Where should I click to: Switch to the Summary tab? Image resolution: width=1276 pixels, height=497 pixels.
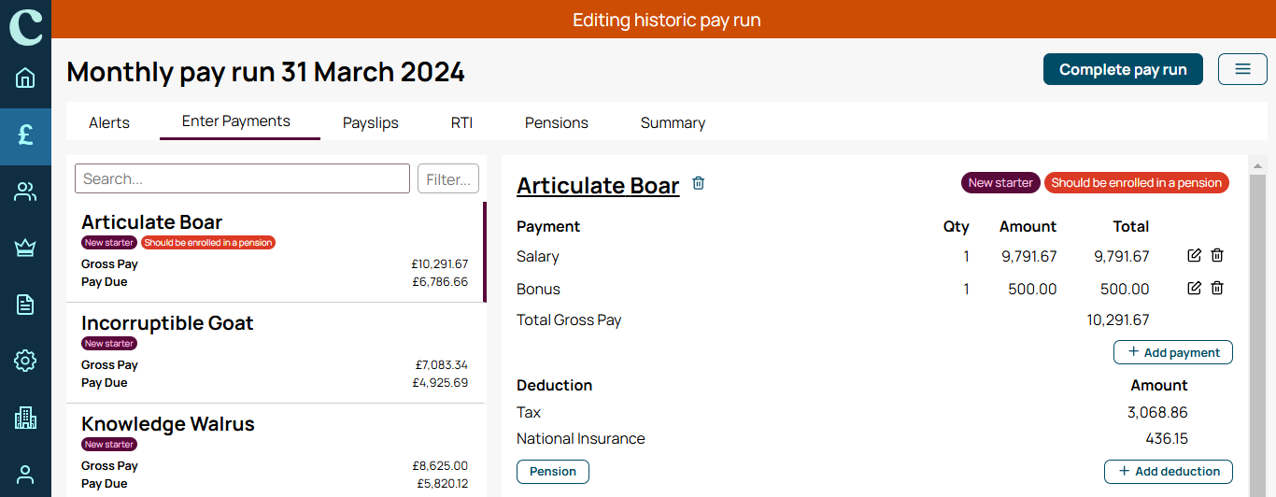coord(673,122)
